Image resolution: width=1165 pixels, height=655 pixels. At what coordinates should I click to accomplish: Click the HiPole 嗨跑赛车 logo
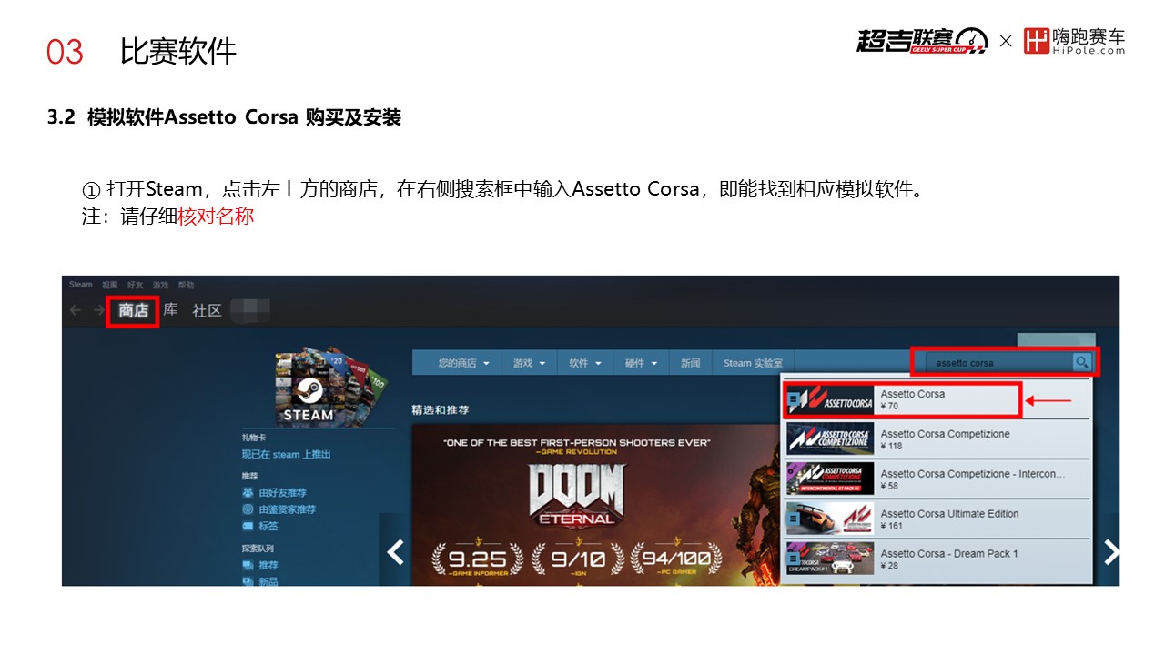tap(1074, 41)
